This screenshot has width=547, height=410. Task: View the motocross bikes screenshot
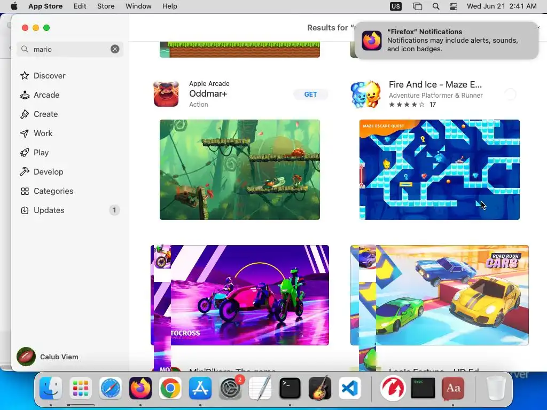pyautogui.click(x=240, y=295)
